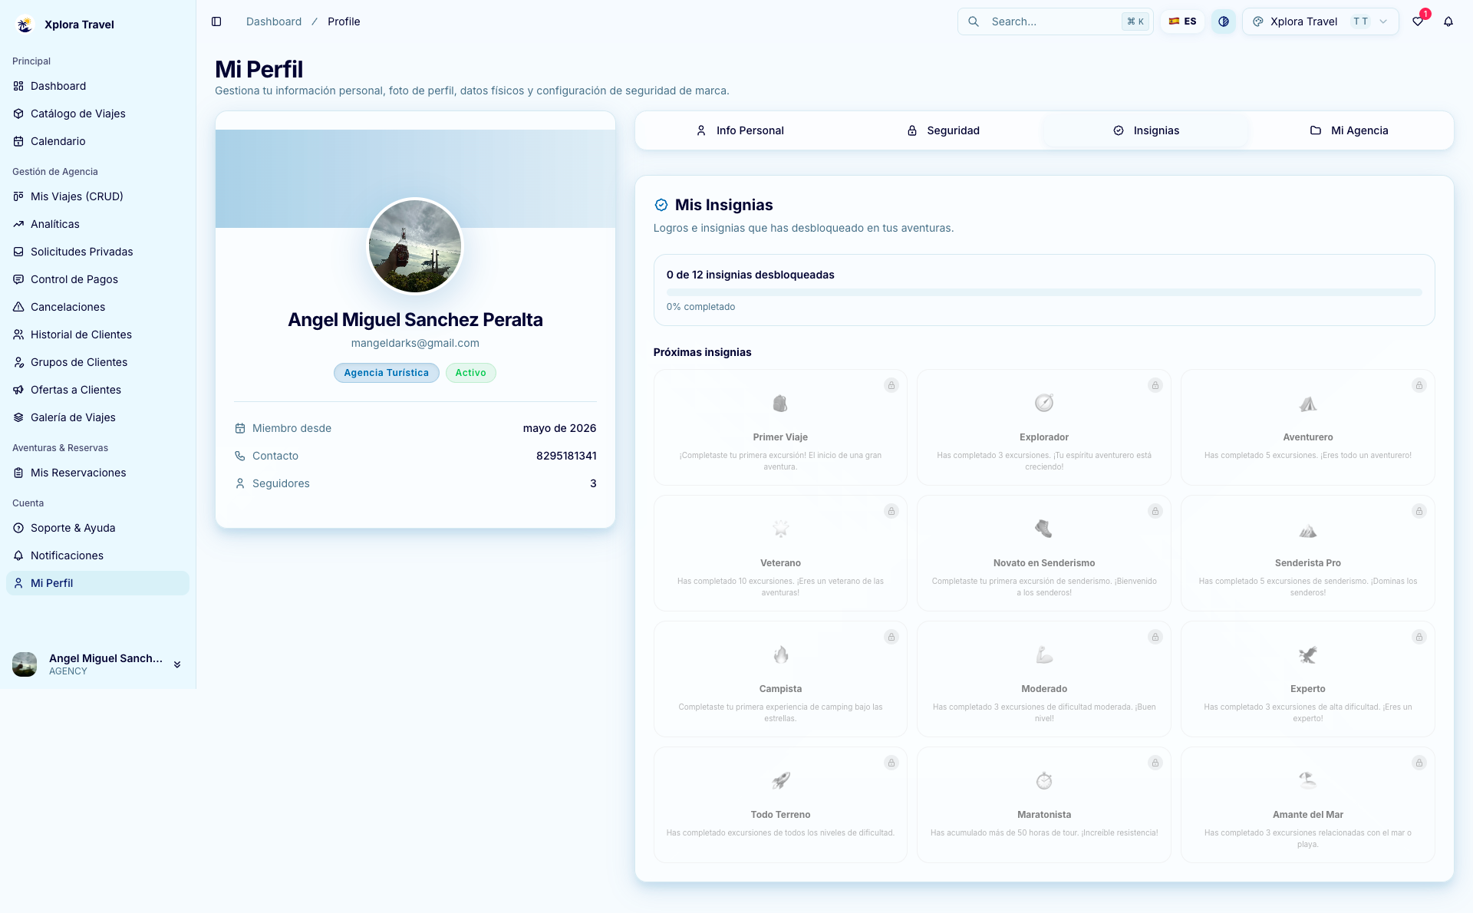Expand the Xplora Travel theme dropdown
This screenshot has width=1473, height=913.
pyautogui.click(x=1320, y=21)
